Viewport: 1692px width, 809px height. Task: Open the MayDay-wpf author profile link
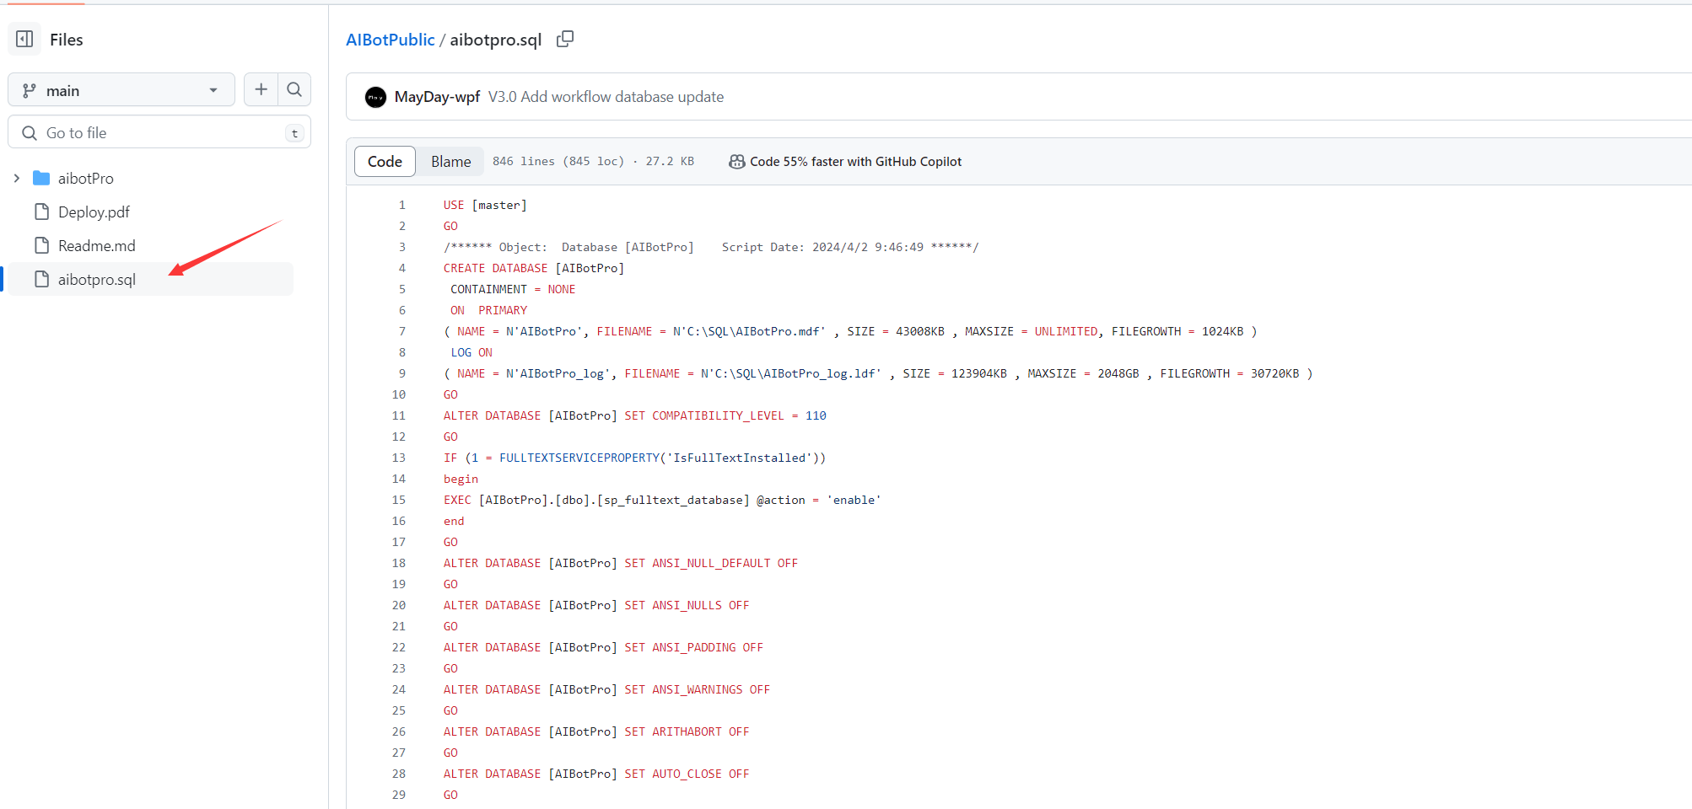437,97
